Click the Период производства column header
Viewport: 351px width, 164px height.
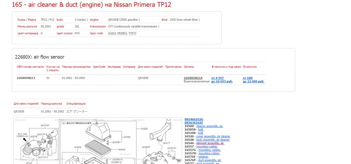(x=76, y=67)
